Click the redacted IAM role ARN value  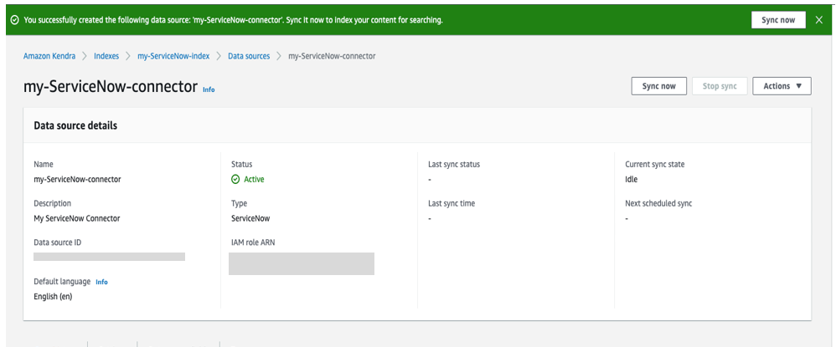[x=302, y=264]
